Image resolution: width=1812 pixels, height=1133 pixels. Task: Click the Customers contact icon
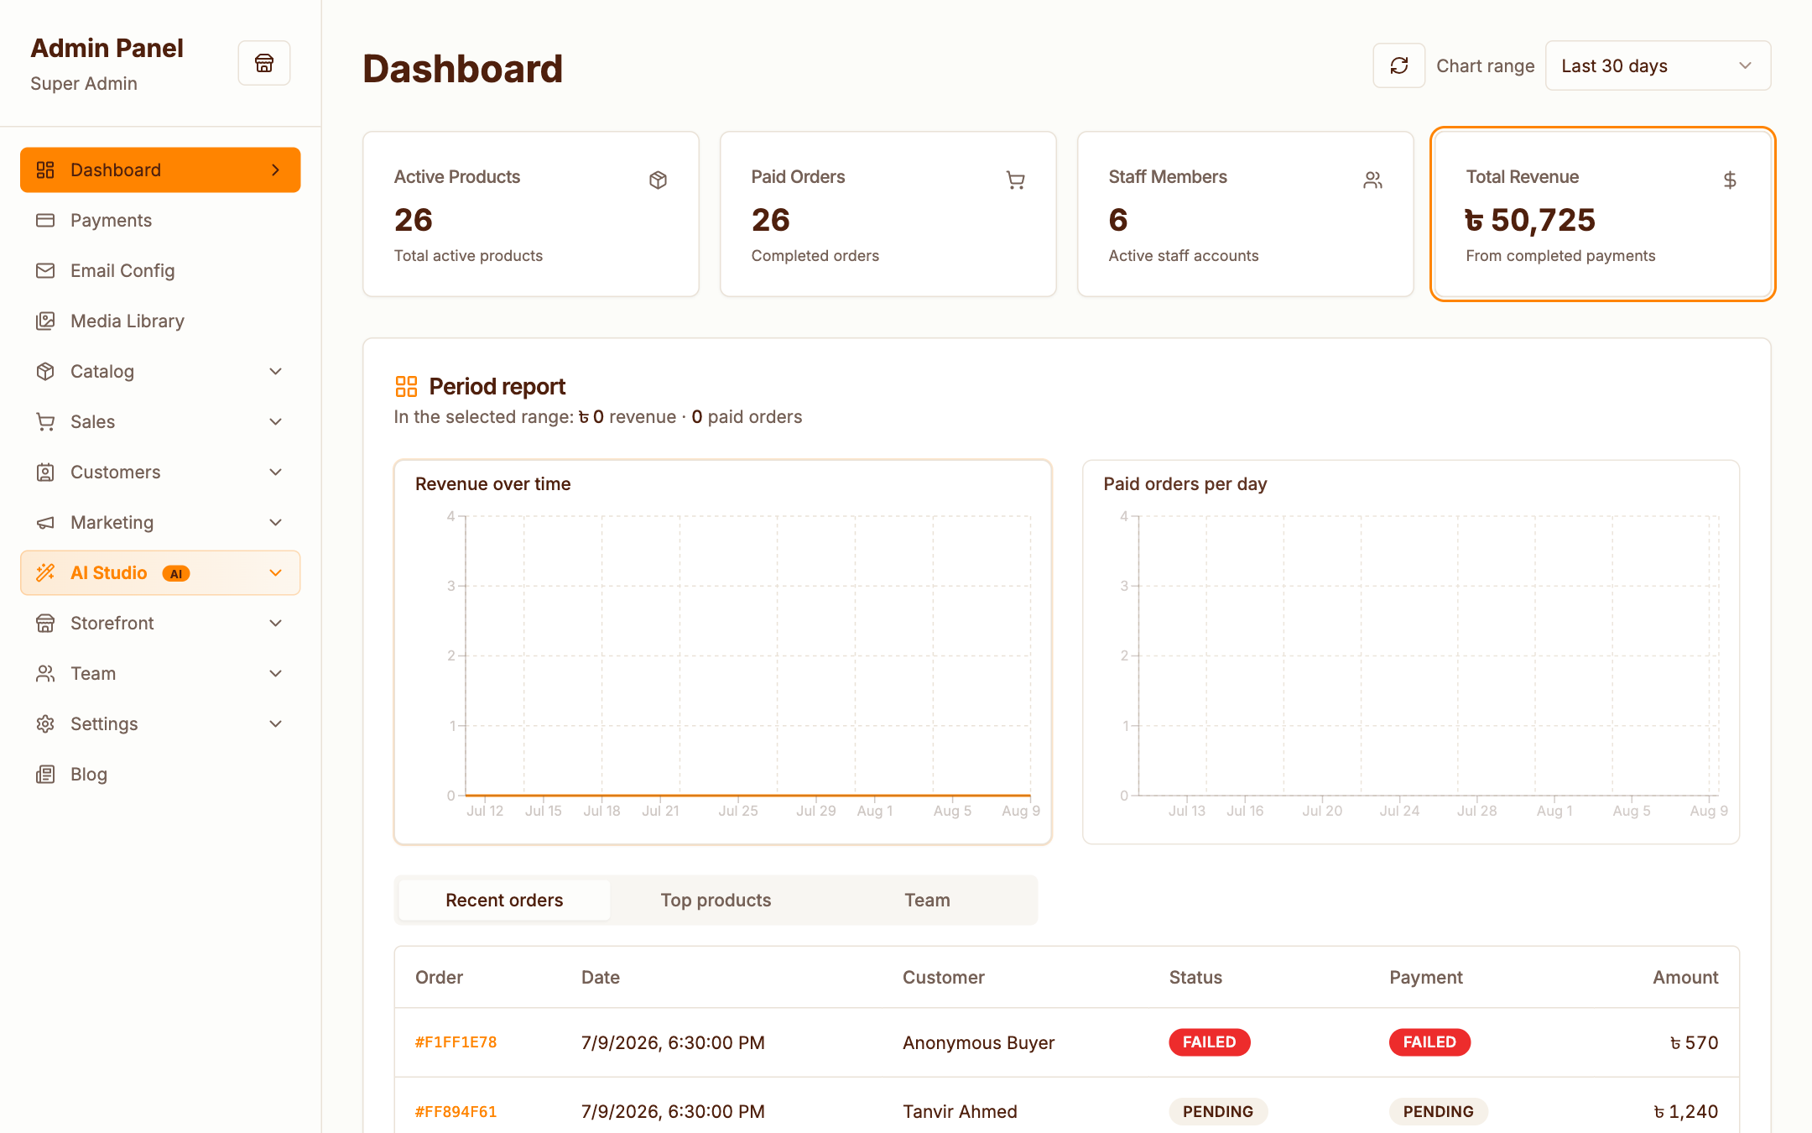(45, 472)
